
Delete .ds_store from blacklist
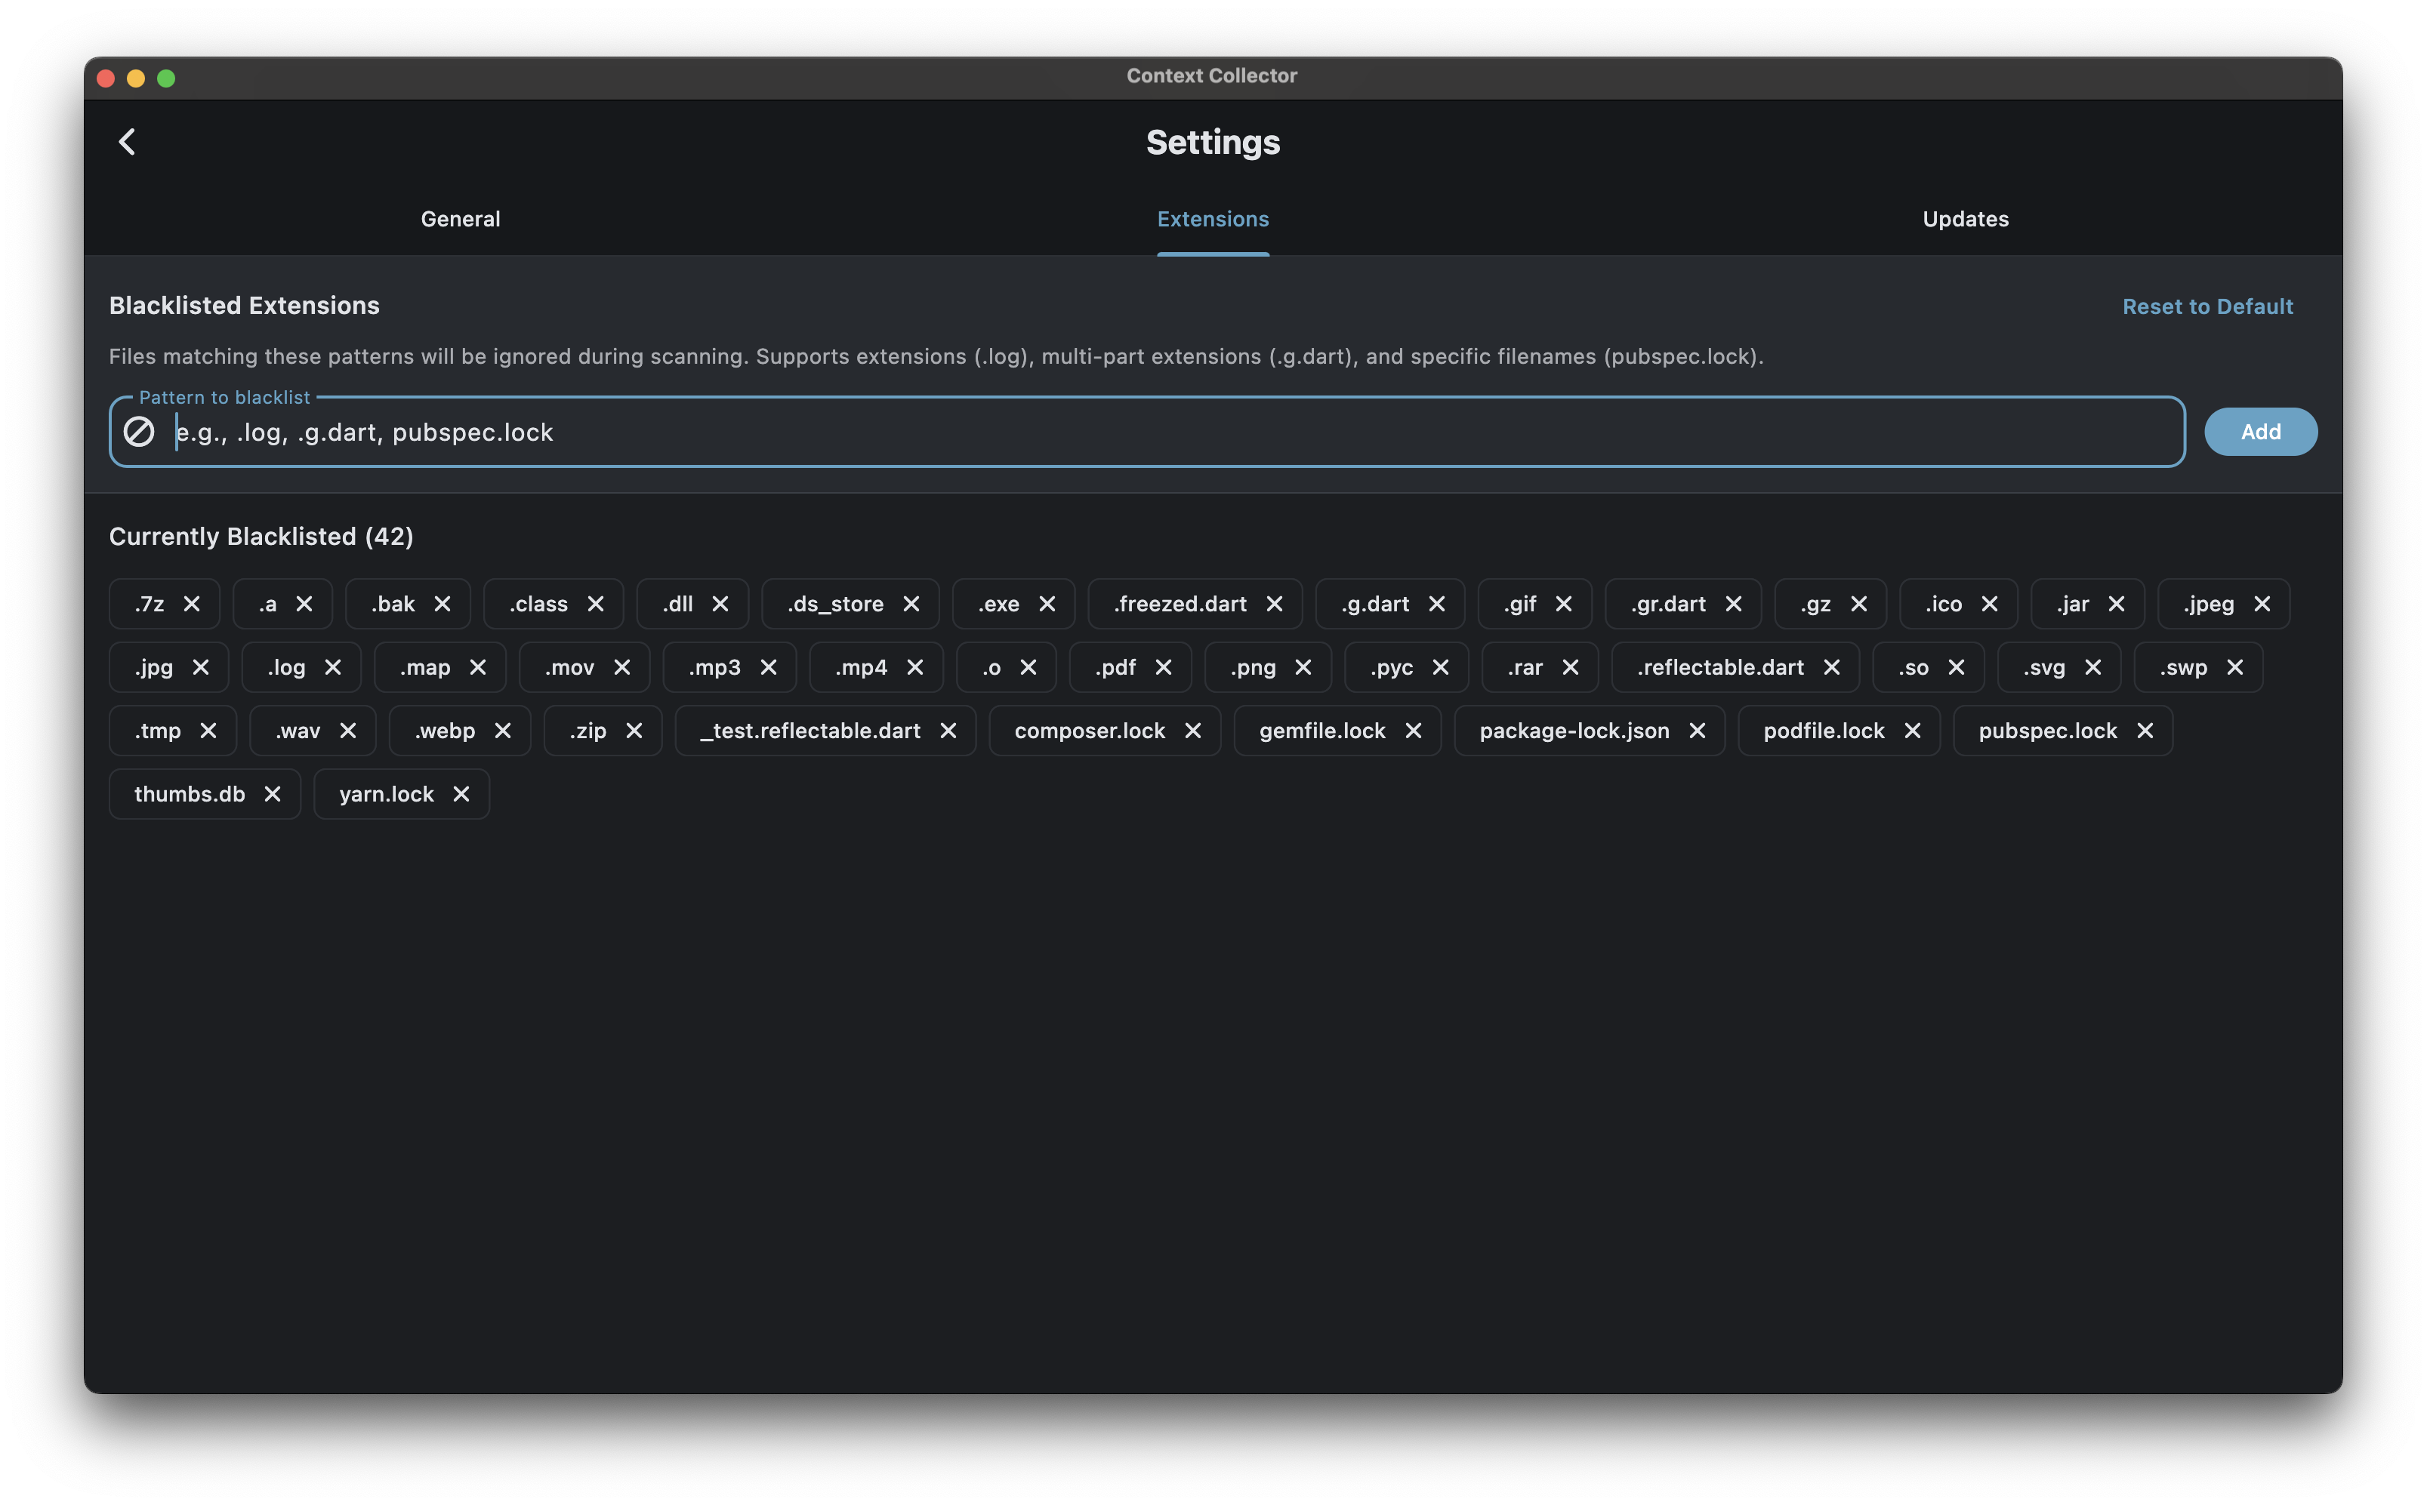[x=911, y=605]
